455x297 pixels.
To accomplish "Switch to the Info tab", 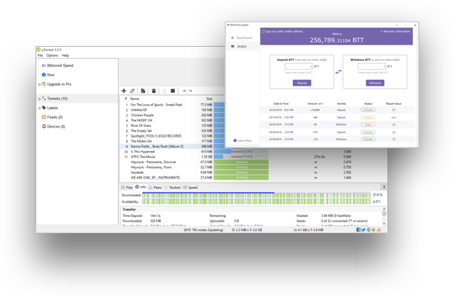I will tap(141, 187).
